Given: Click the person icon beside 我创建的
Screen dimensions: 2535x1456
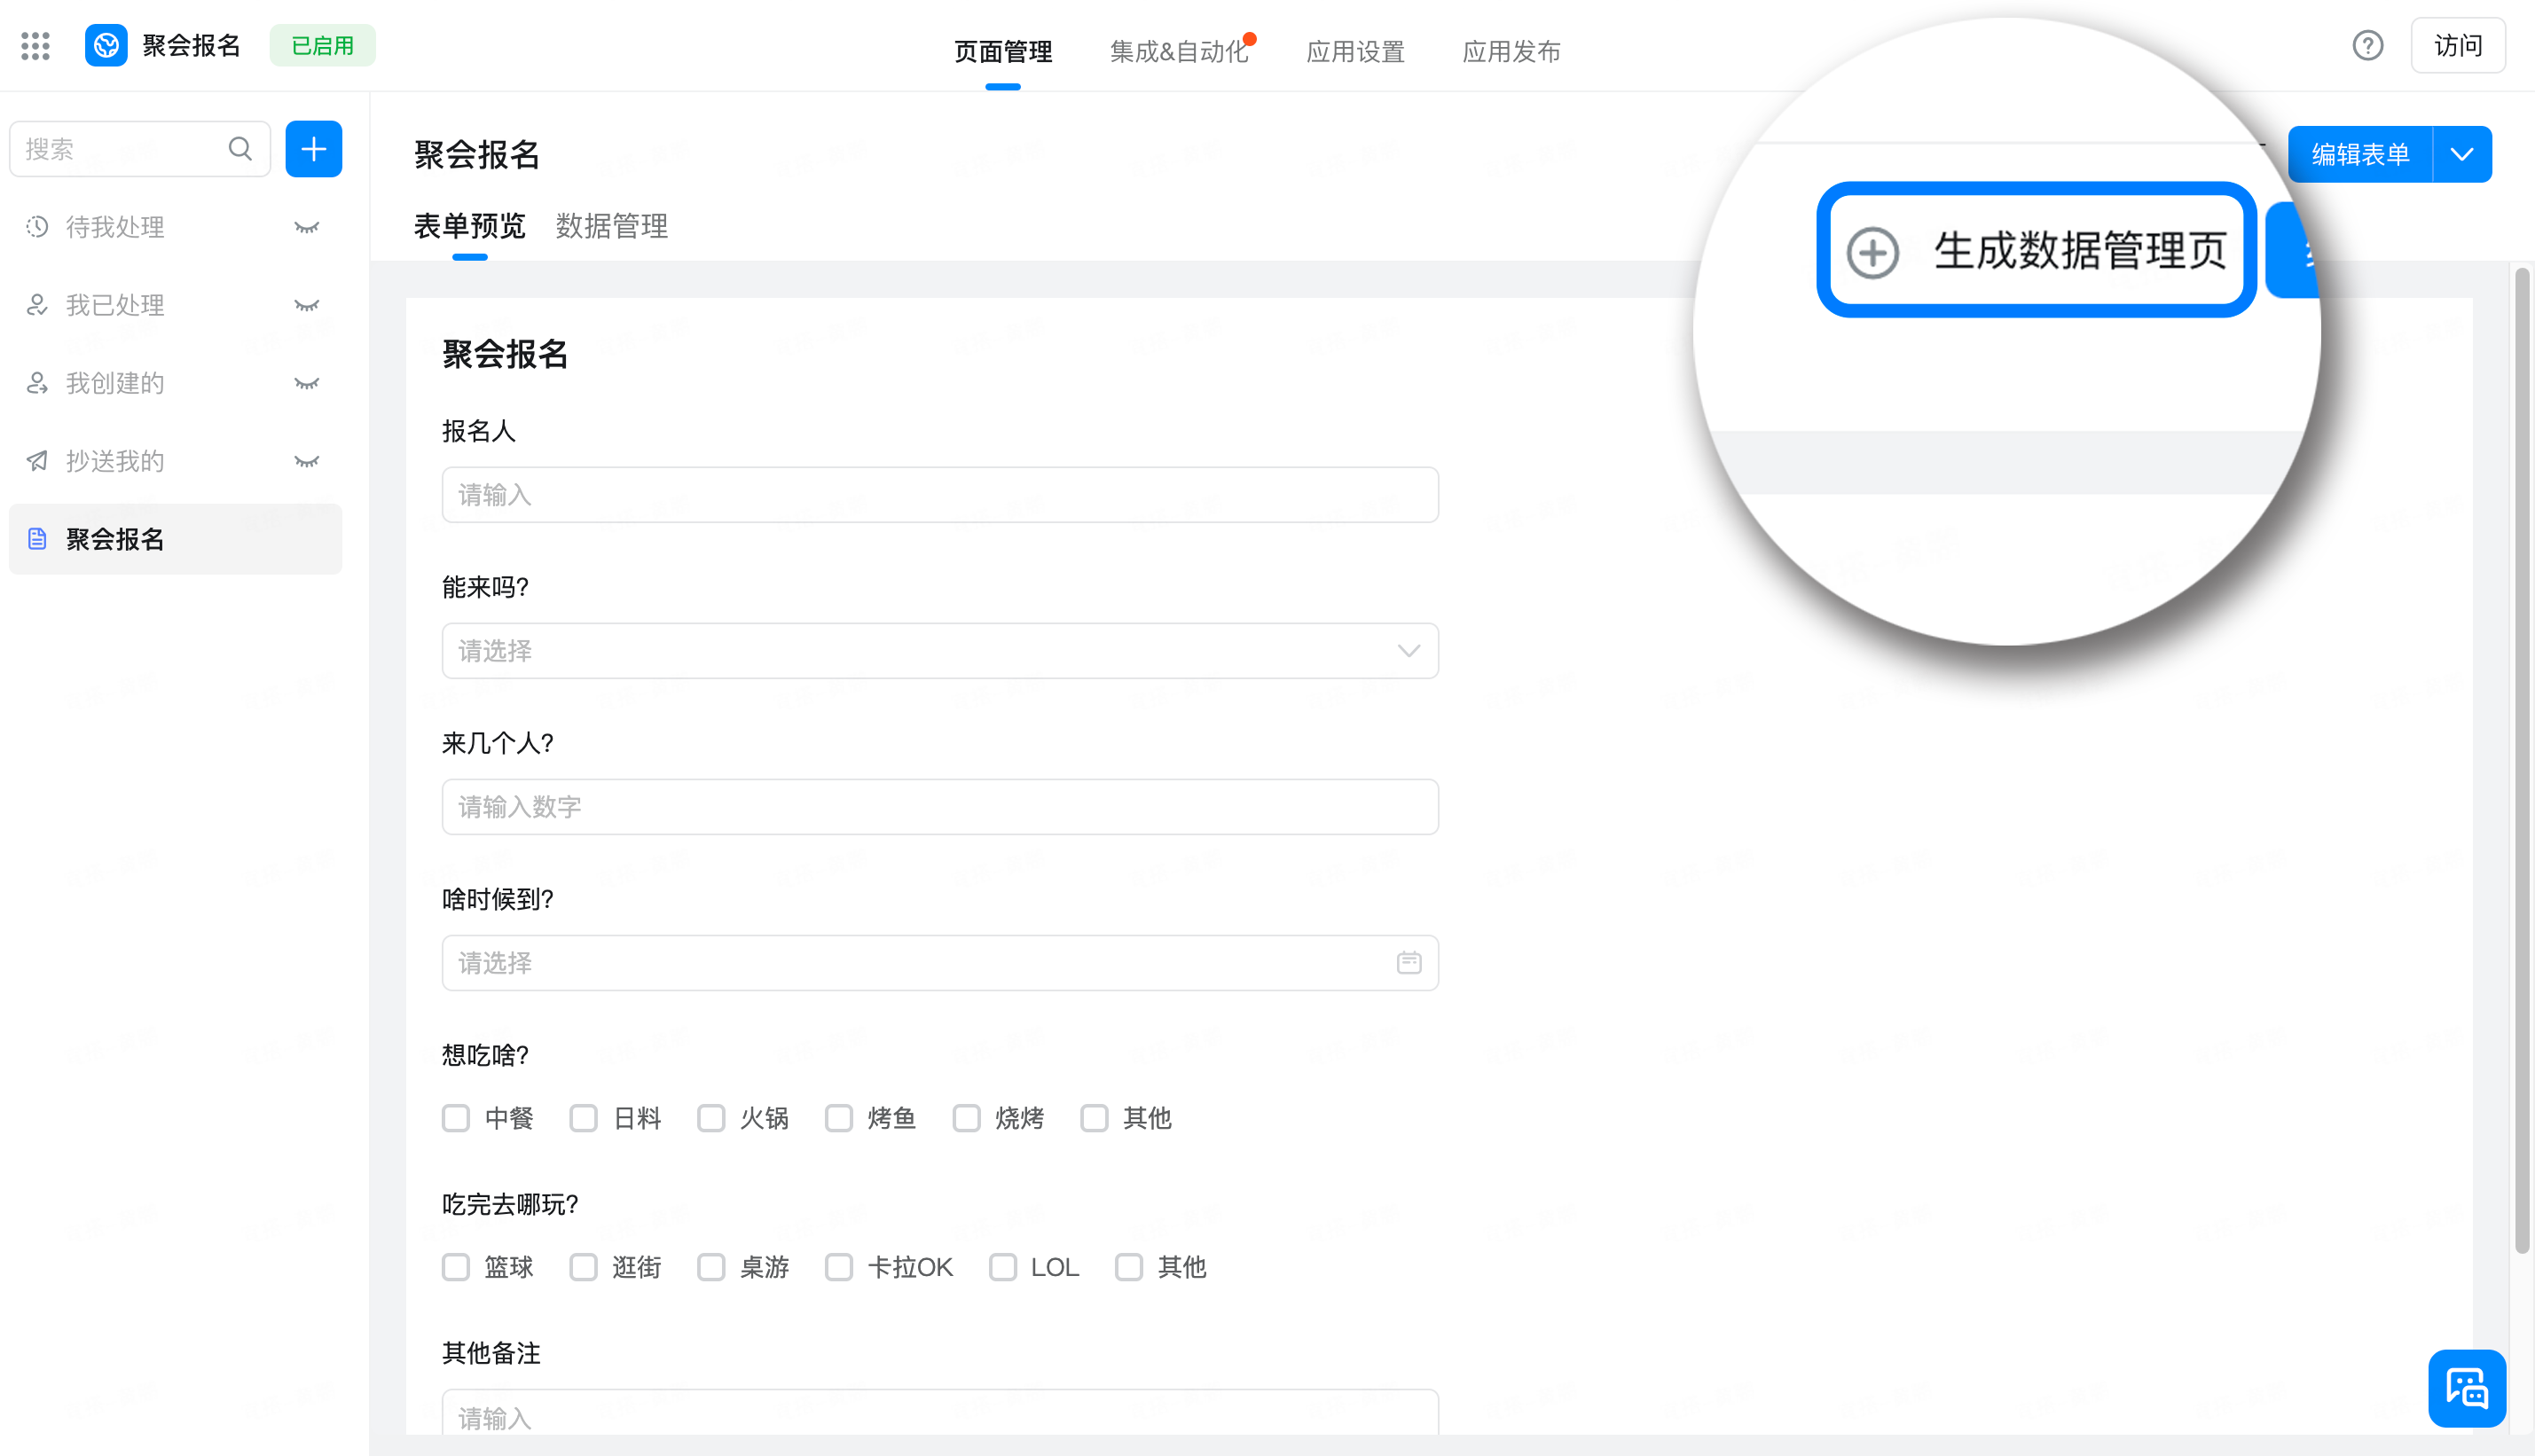Looking at the screenshot, I should click(37, 383).
